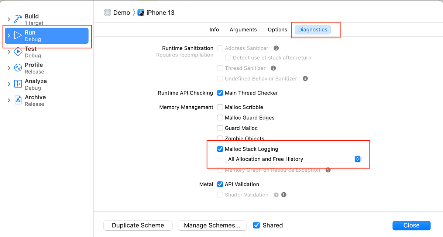This screenshot has height=237, width=443.
Task: Open the Options tab
Action: [x=277, y=30]
